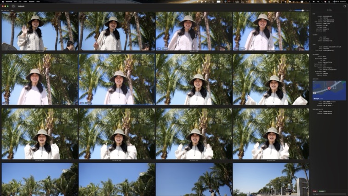The image size is (348, 196).
Task: Click the Maps logo under the map
Action: [316, 98]
